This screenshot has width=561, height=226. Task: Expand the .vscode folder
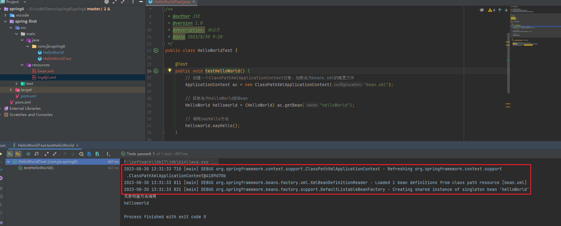(5, 15)
